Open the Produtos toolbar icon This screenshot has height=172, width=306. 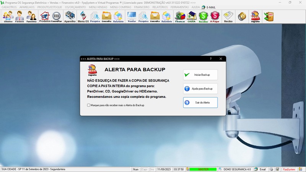click(x=45, y=17)
